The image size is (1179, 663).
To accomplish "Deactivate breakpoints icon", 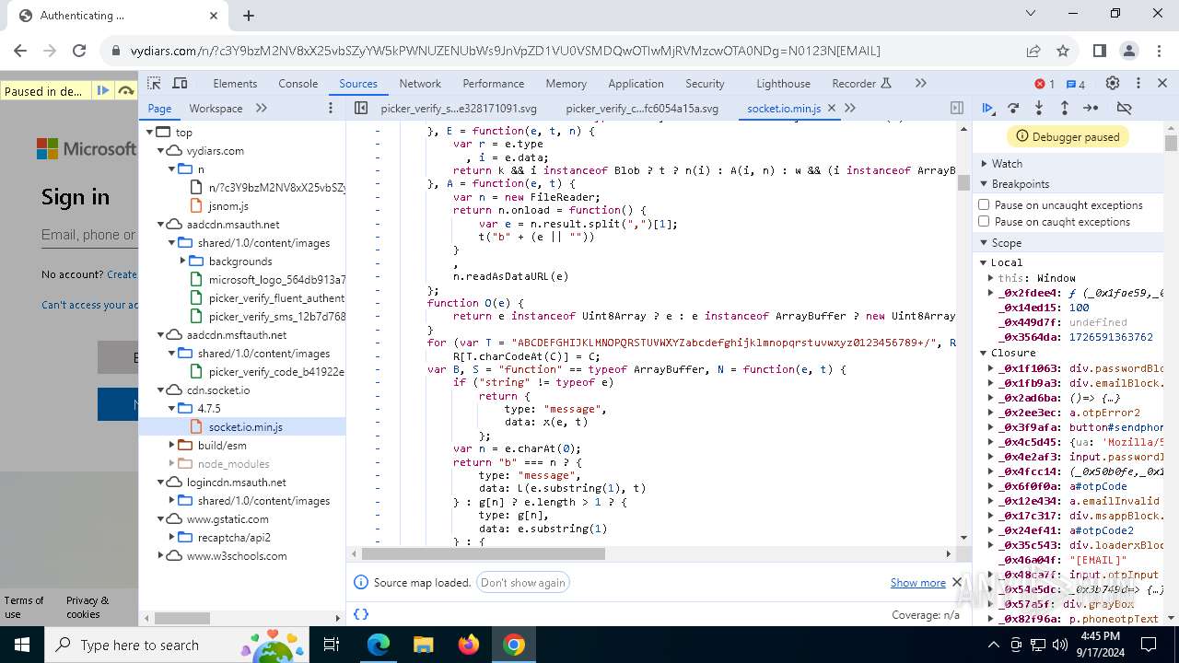I will coord(1124,108).
